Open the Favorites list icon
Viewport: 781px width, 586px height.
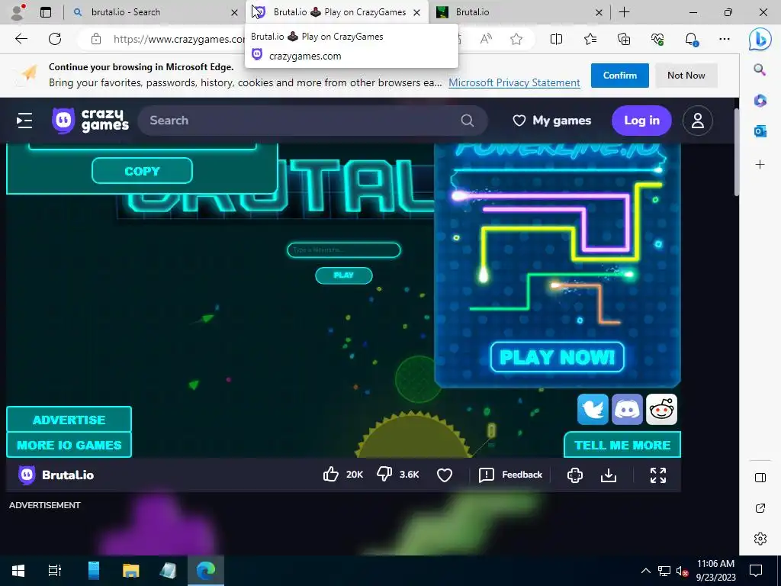click(590, 39)
